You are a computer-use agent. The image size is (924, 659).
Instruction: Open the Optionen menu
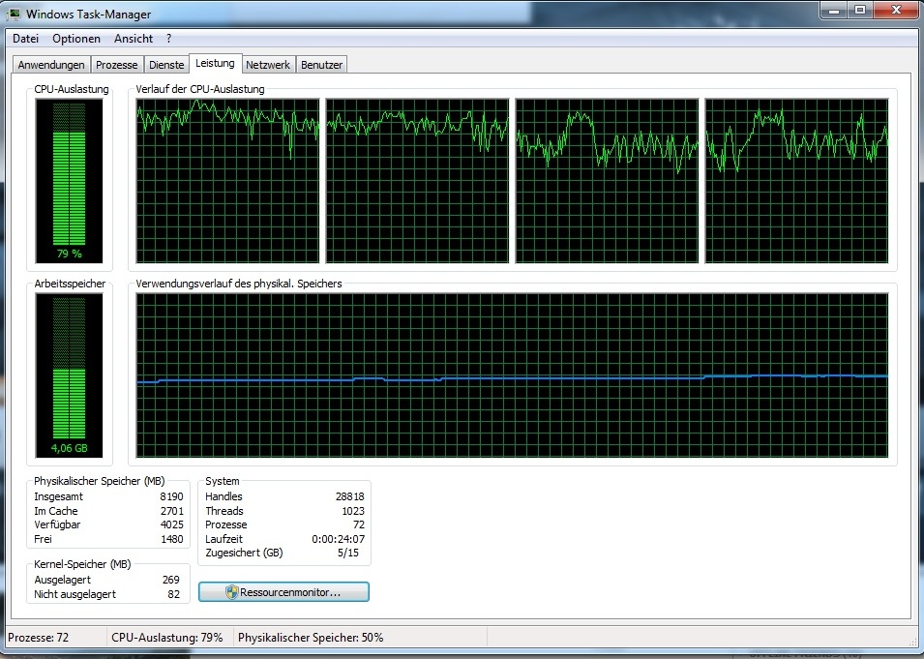pyautogui.click(x=76, y=39)
